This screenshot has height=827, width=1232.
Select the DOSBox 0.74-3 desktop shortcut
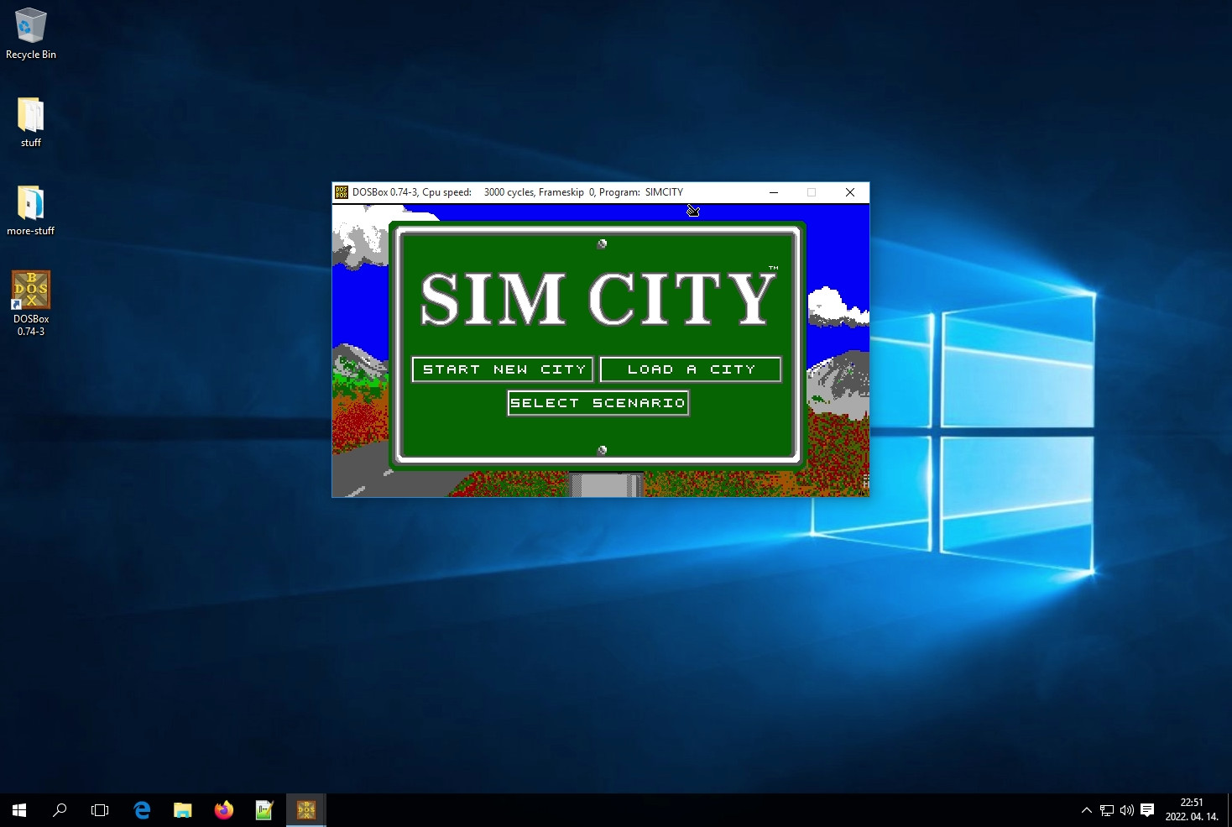[x=31, y=302]
